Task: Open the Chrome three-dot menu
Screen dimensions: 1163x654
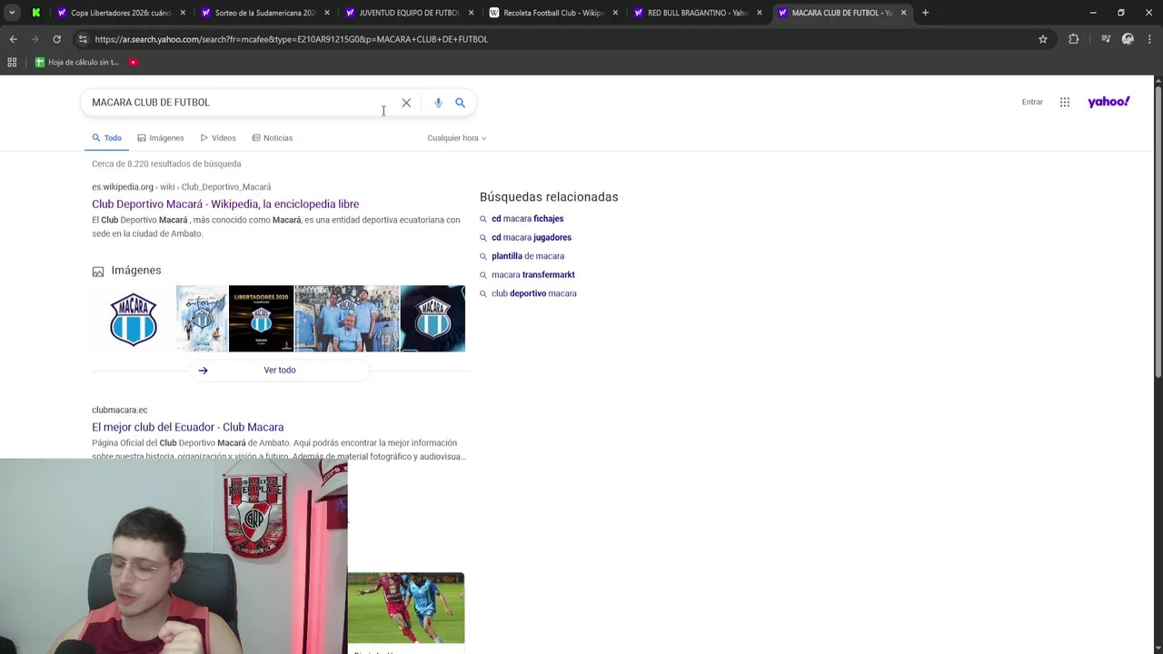Action: pos(1150,39)
